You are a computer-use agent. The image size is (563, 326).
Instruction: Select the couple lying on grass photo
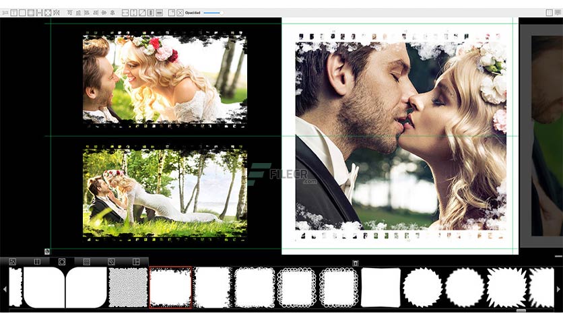coord(165,193)
